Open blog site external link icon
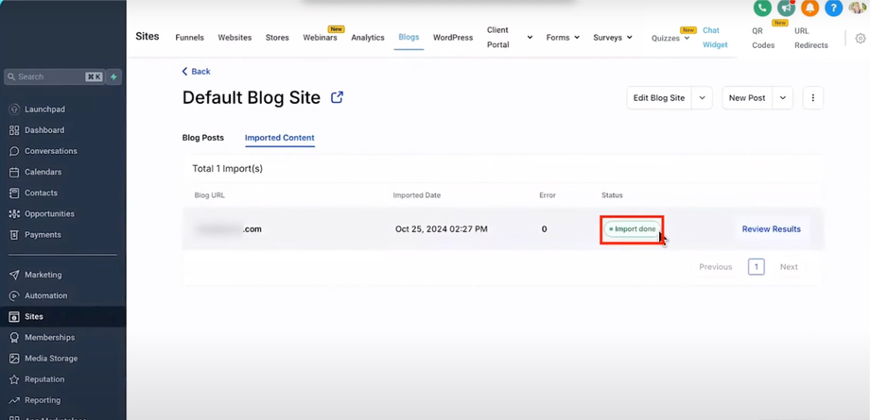 tap(337, 97)
